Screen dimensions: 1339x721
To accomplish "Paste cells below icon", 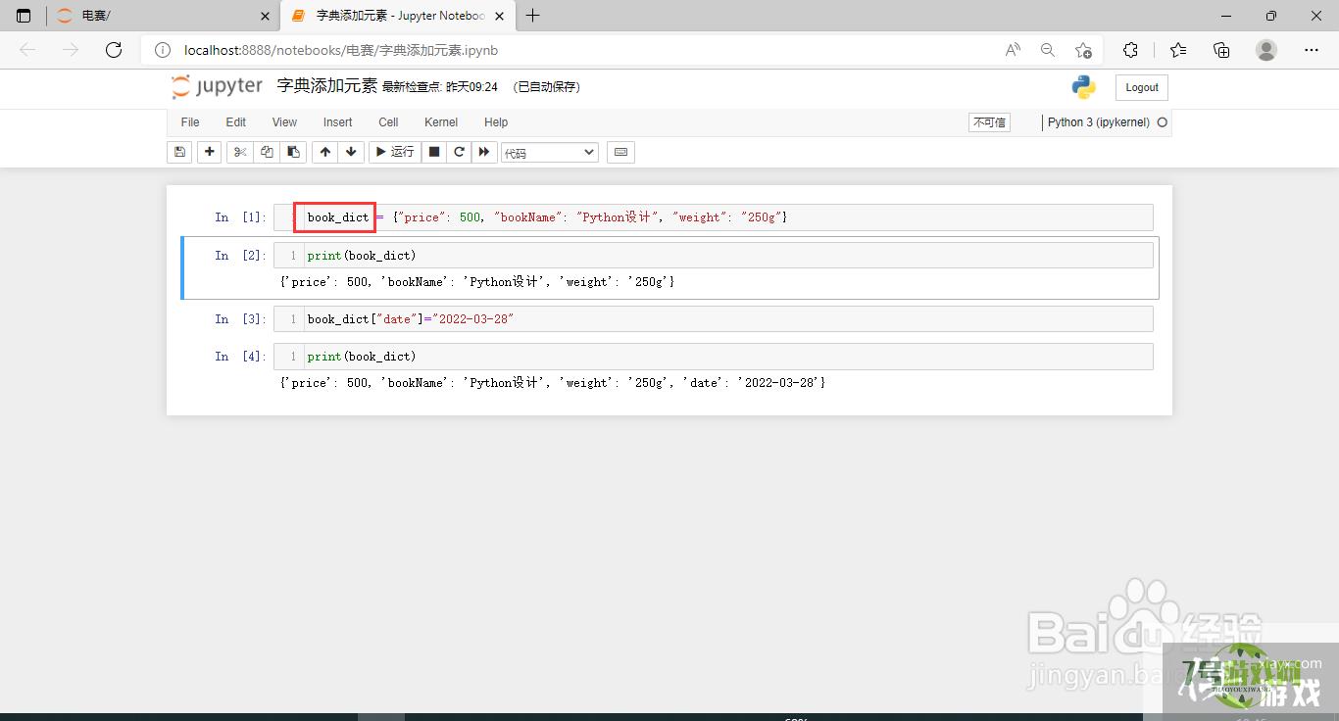I will point(292,152).
